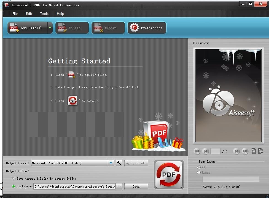Click the Remove toolbar button

tap(108, 28)
